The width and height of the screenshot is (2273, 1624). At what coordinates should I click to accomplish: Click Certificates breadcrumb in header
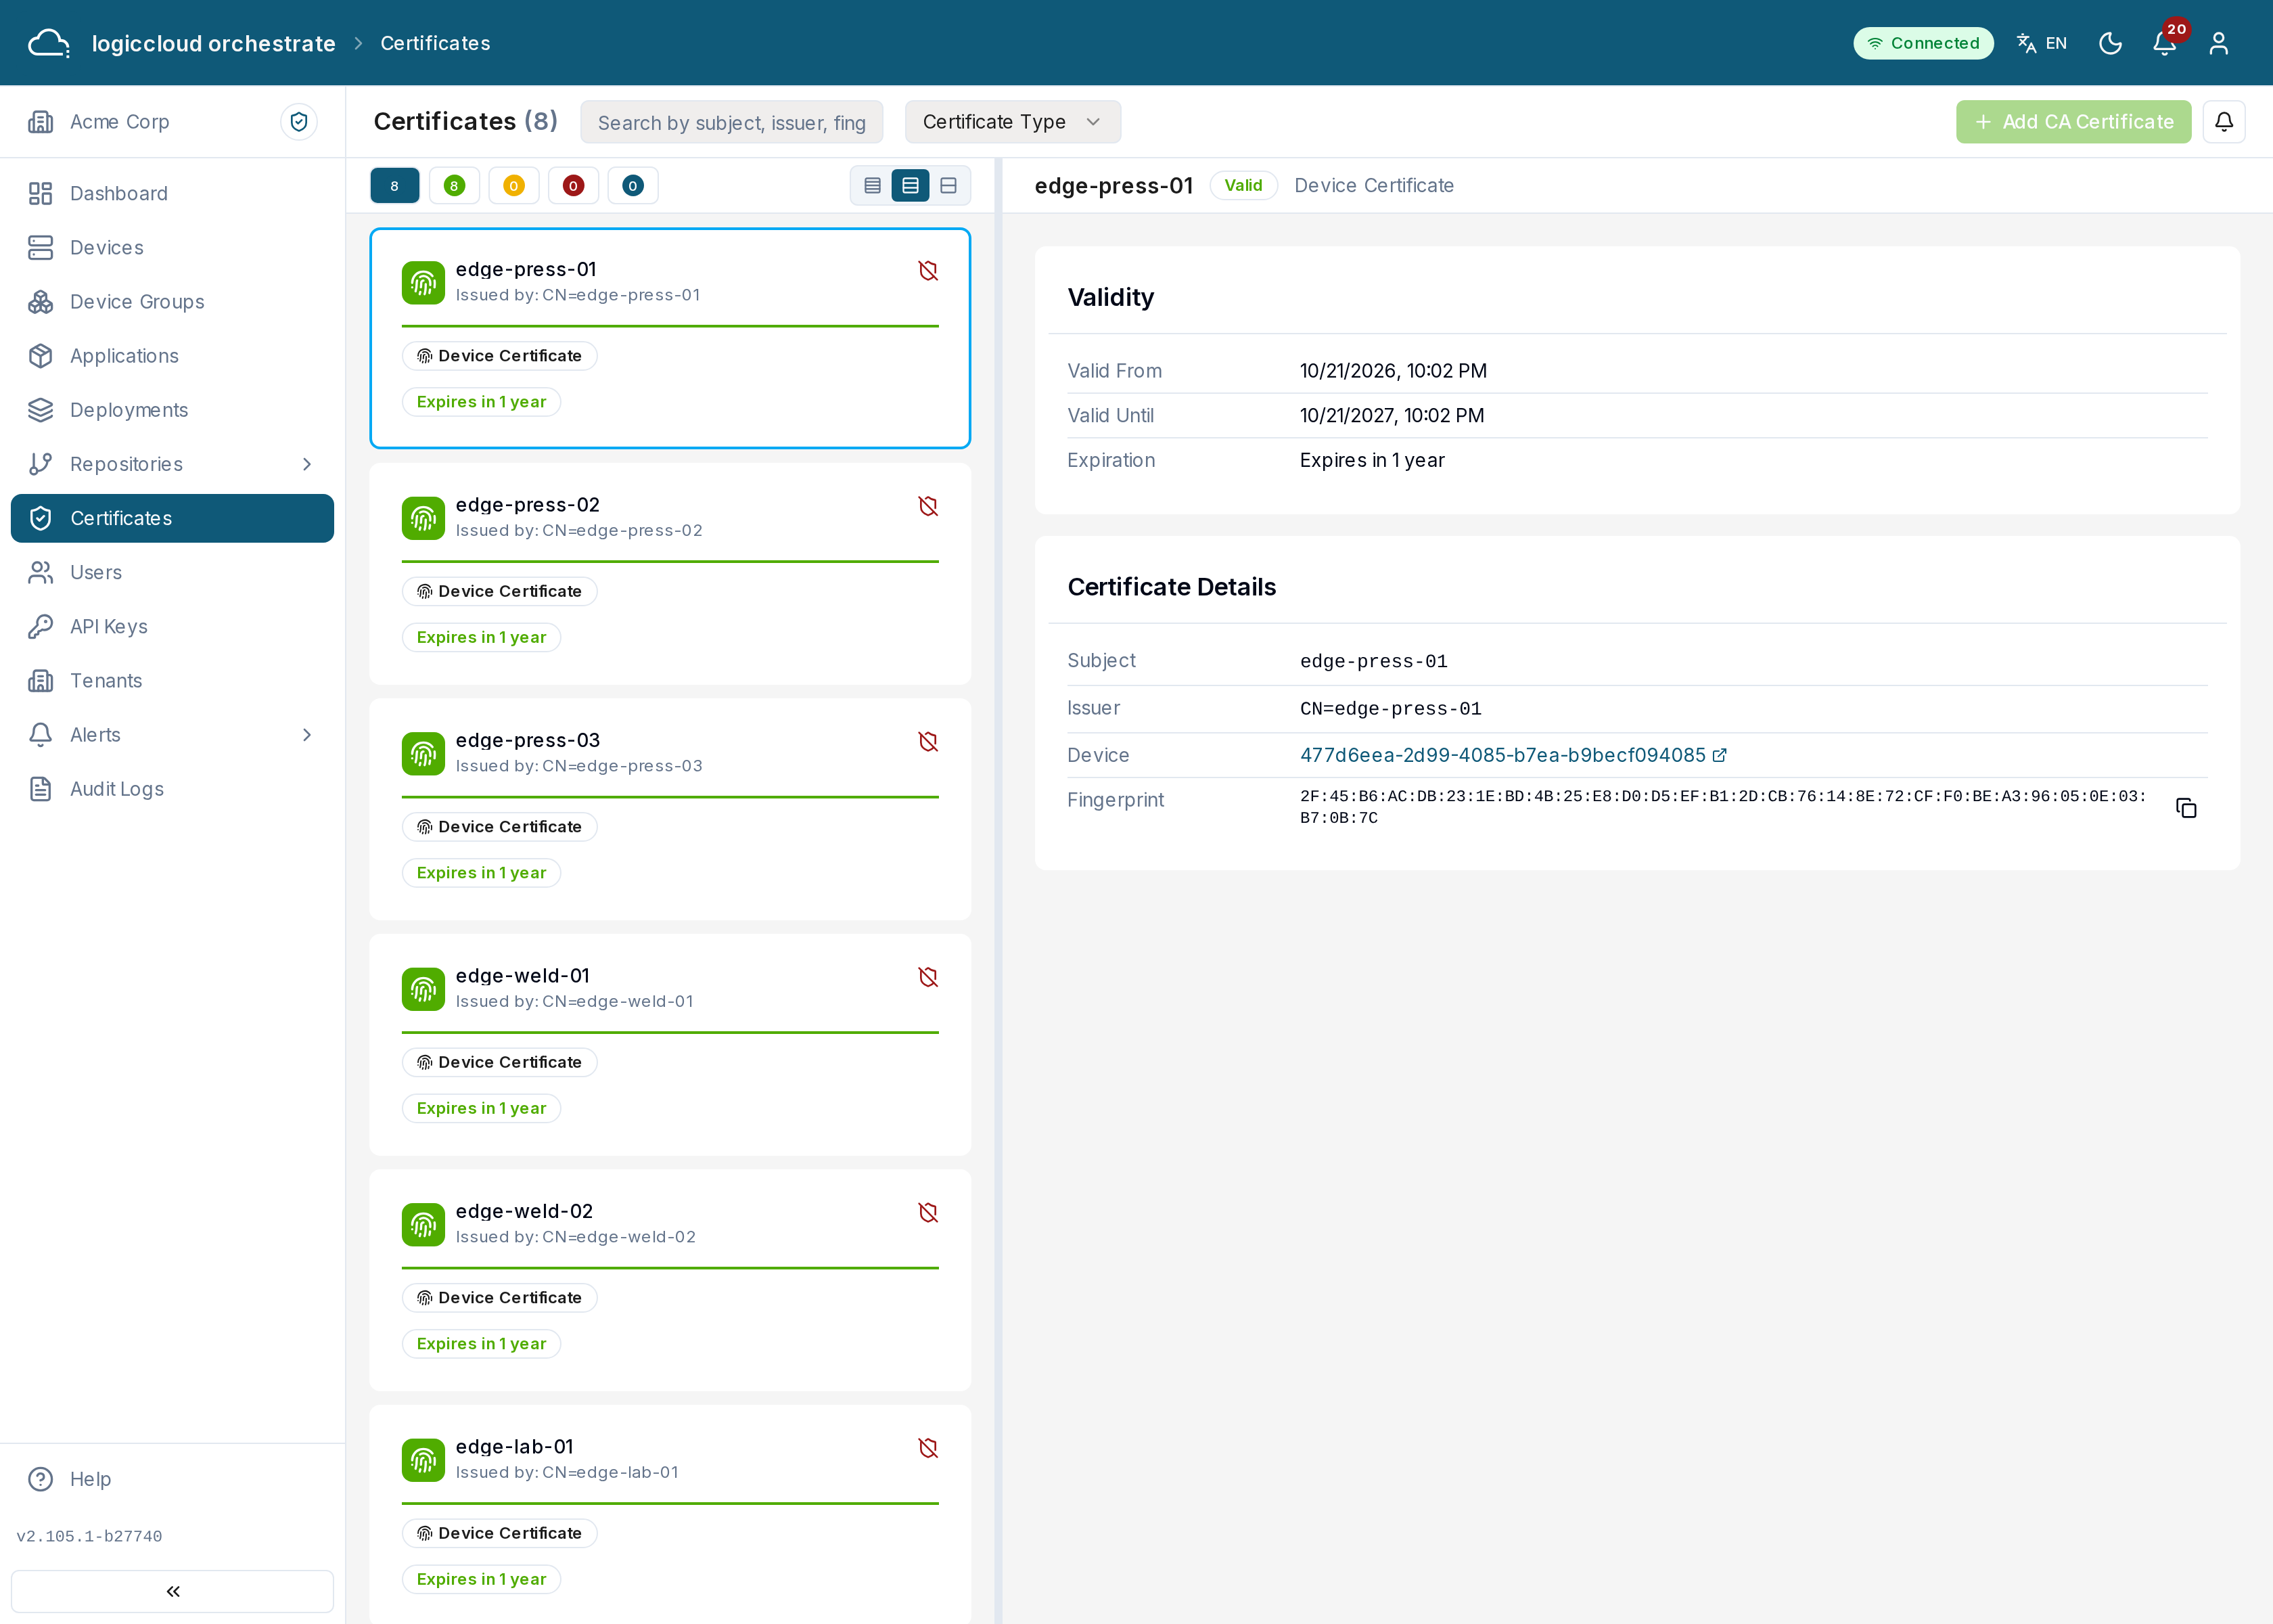click(x=435, y=43)
